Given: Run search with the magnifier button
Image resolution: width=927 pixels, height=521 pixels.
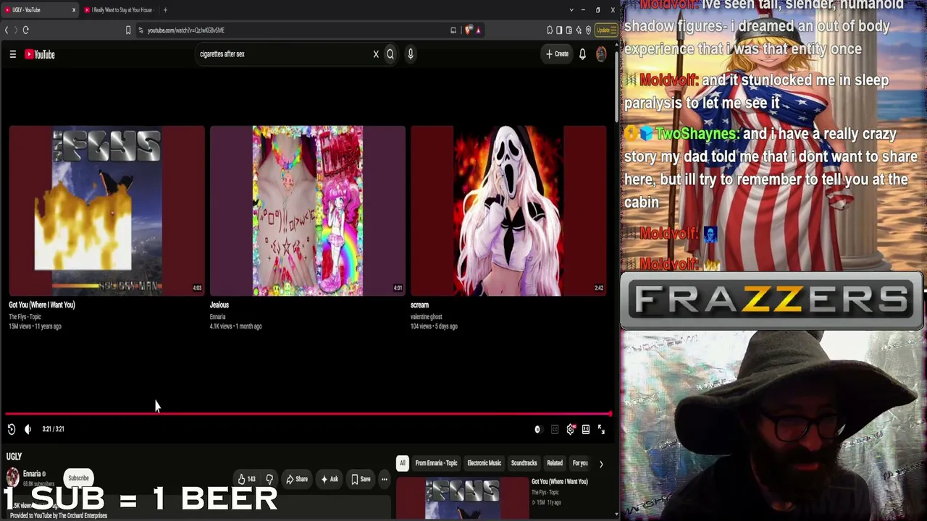Looking at the screenshot, I should pyautogui.click(x=390, y=54).
